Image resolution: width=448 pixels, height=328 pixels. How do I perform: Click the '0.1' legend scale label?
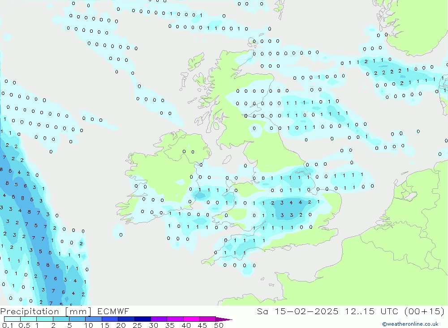click(8, 325)
